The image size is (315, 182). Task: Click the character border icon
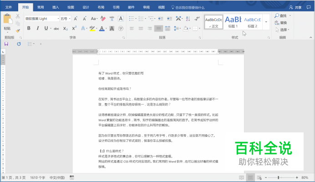tap(121, 19)
